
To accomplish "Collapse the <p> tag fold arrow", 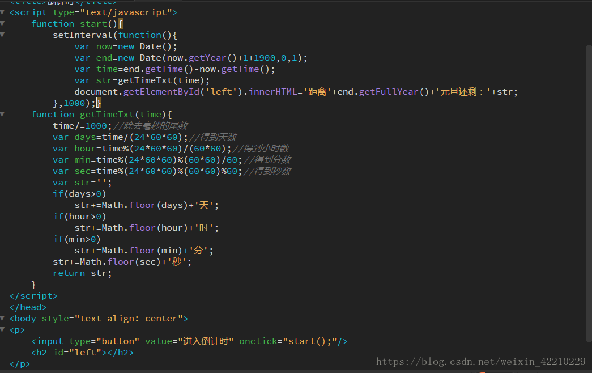I will [2, 329].
